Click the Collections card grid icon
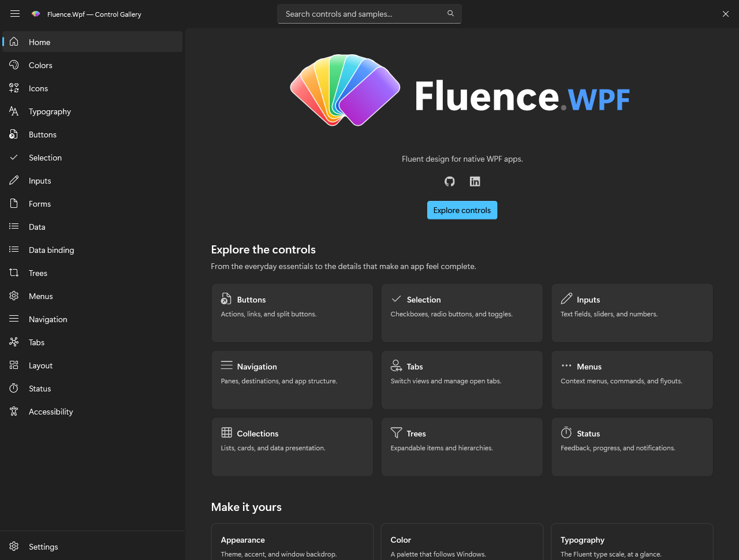 click(226, 432)
